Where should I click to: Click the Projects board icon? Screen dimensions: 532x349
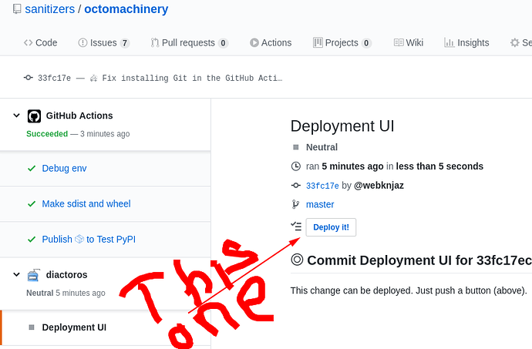[318, 42]
